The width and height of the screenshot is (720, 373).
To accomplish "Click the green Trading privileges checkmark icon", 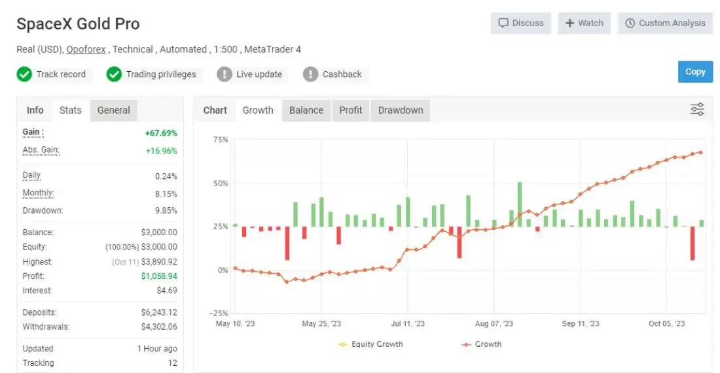I will click(x=114, y=74).
